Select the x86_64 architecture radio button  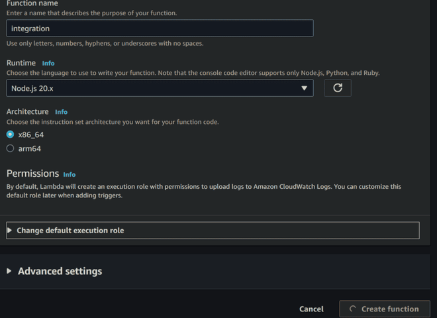[x=10, y=134]
